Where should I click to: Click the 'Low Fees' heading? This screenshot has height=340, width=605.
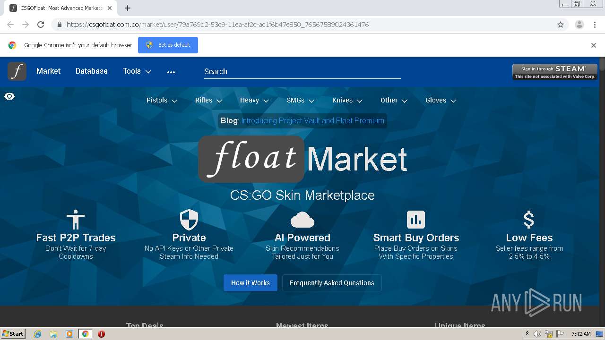(529, 238)
